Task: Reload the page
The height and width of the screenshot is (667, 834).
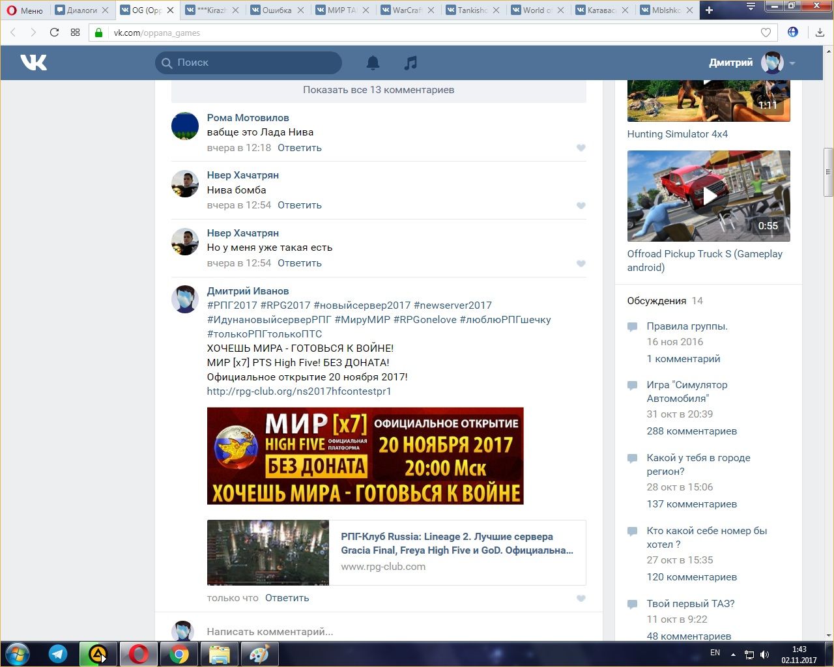Action: (54, 33)
